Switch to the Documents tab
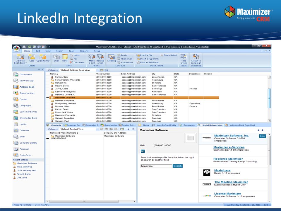The width and height of the screenshot is (281, 211). 187,125
